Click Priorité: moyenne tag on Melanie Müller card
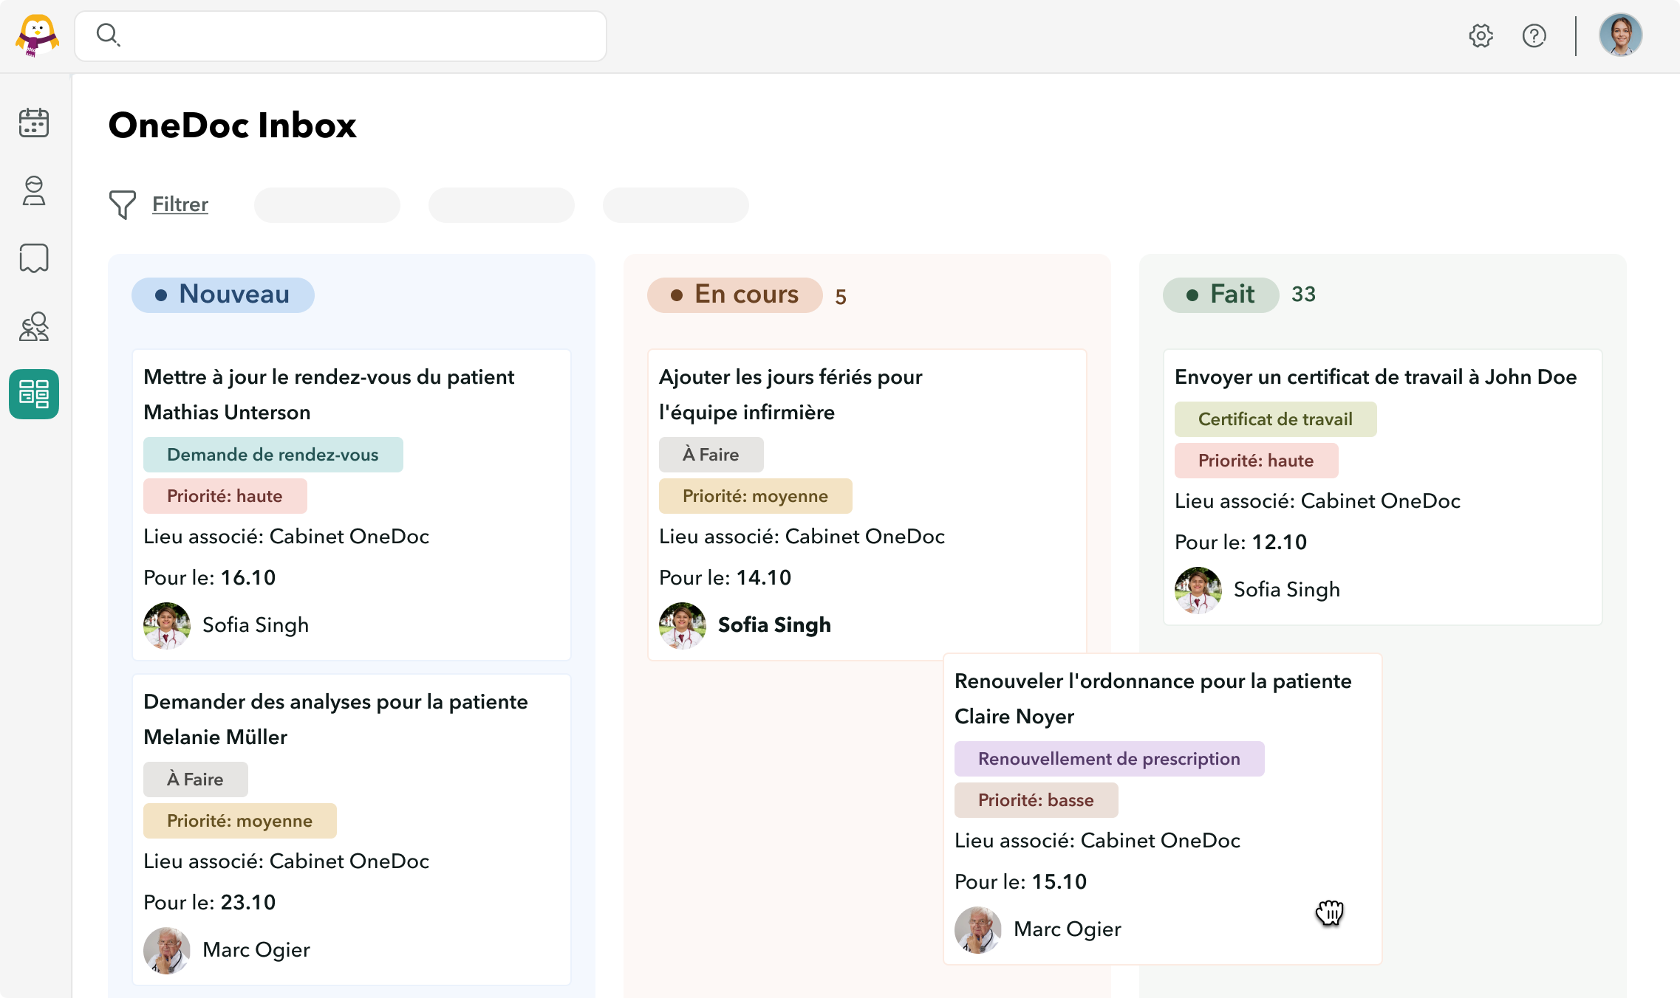The height and width of the screenshot is (998, 1680). point(240,821)
